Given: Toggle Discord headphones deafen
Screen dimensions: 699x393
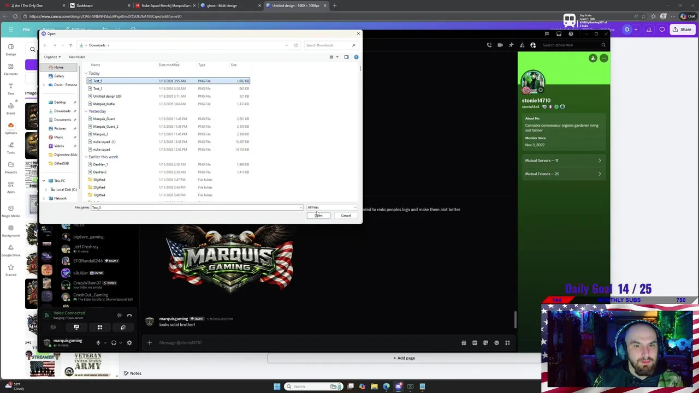Looking at the screenshot, I should click(114, 343).
